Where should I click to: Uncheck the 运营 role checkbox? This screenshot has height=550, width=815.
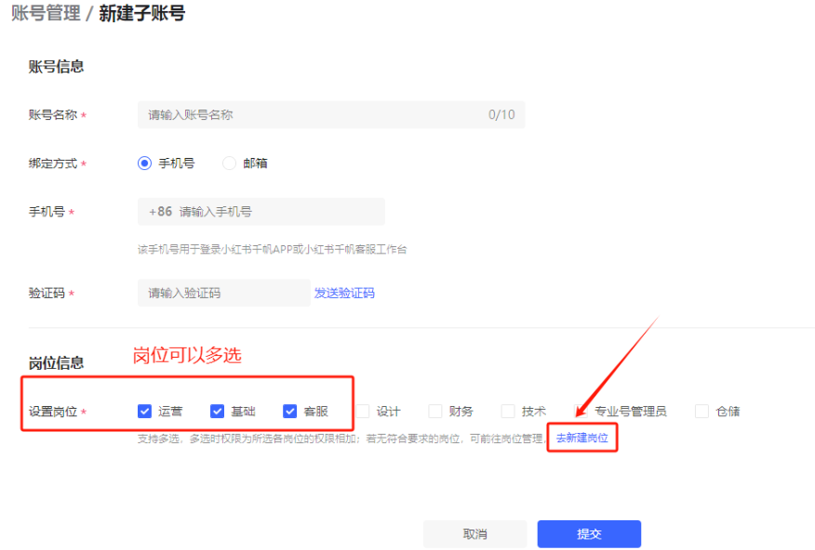tap(145, 412)
